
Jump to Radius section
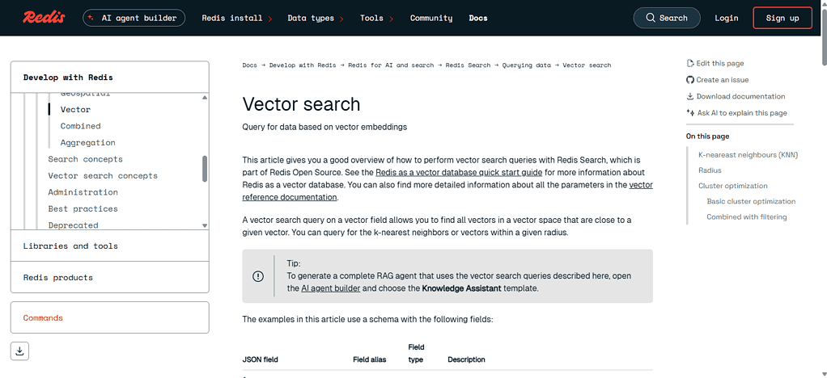point(710,170)
